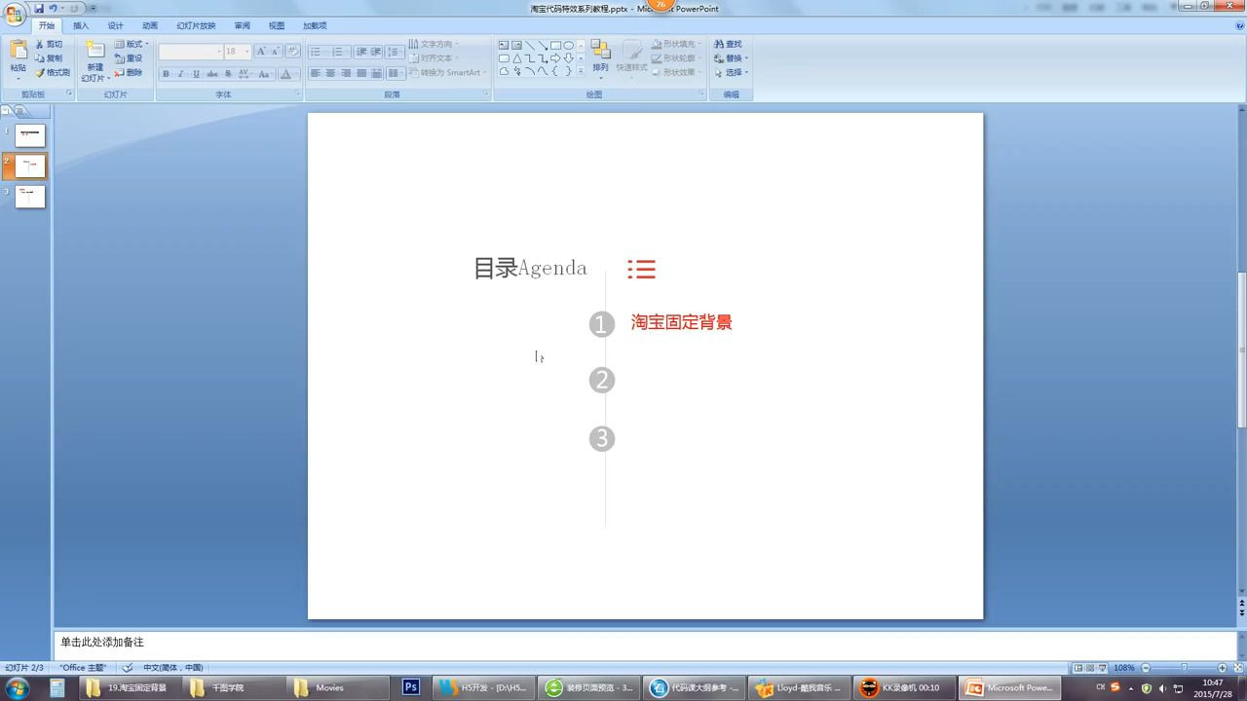Open Slide Show (幻灯片放映) tab
Viewport: 1247px width, 701px height.
pos(196,25)
